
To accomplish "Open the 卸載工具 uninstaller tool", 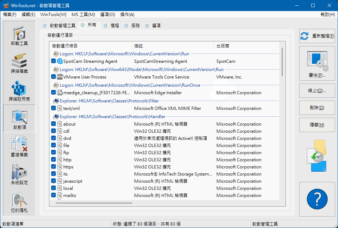I will pos(19,36).
